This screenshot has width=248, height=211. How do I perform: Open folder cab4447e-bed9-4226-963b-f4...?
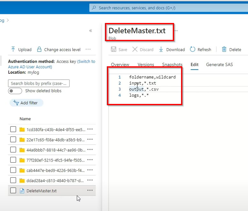tap(55, 170)
